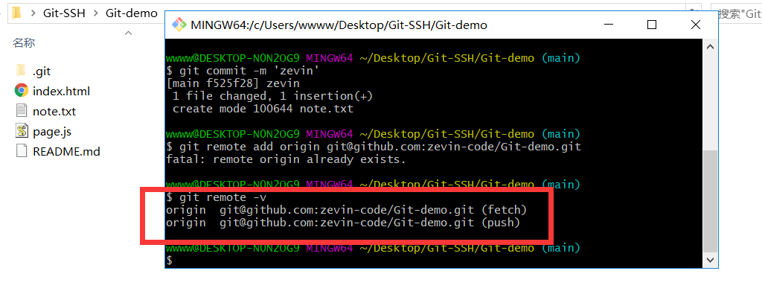The width and height of the screenshot is (762, 303).
Task: Navigate to Git-demo in address breadcrumb
Action: click(131, 13)
